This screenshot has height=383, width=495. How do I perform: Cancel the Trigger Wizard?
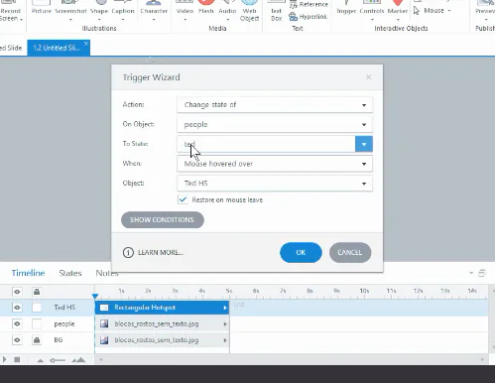350,253
